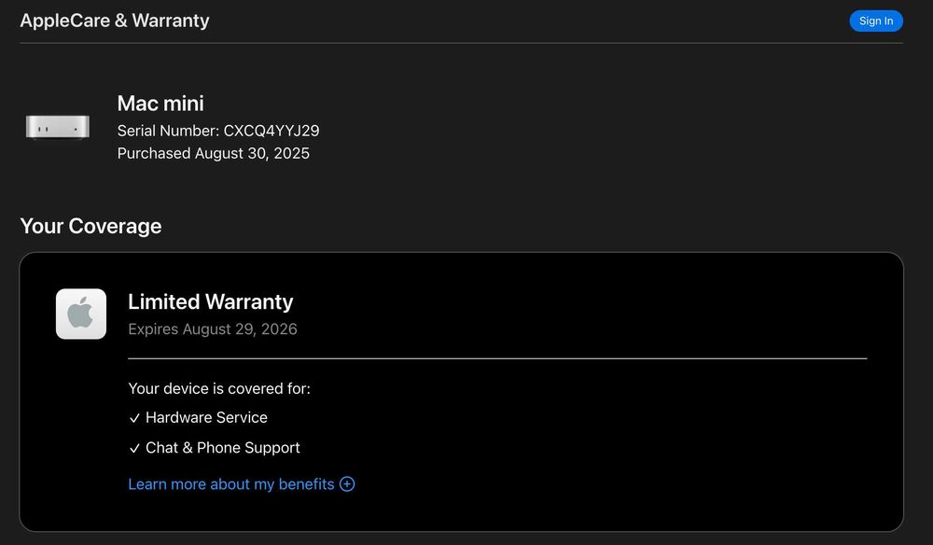Click the Serial Number label text

point(168,131)
